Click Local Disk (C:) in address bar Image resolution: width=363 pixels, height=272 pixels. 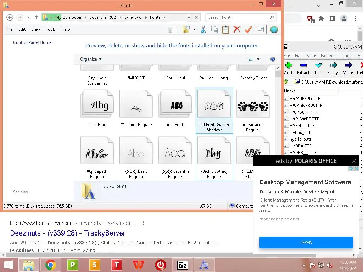(103, 17)
